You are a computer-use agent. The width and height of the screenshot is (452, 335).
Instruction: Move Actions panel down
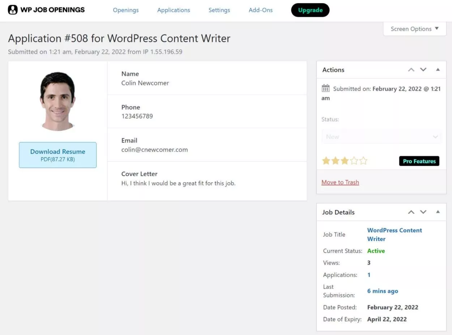pos(423,70)
